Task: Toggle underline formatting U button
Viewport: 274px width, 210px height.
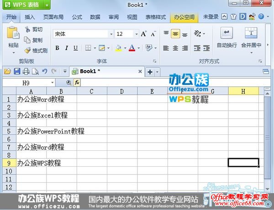Action: point(75,48)
